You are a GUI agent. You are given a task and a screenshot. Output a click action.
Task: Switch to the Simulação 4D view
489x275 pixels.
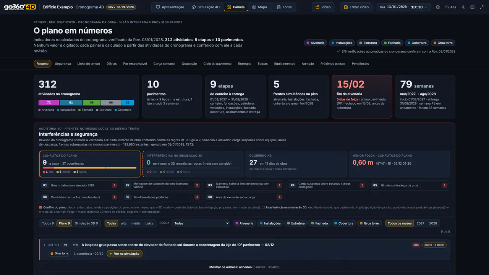tap(206, 7)
